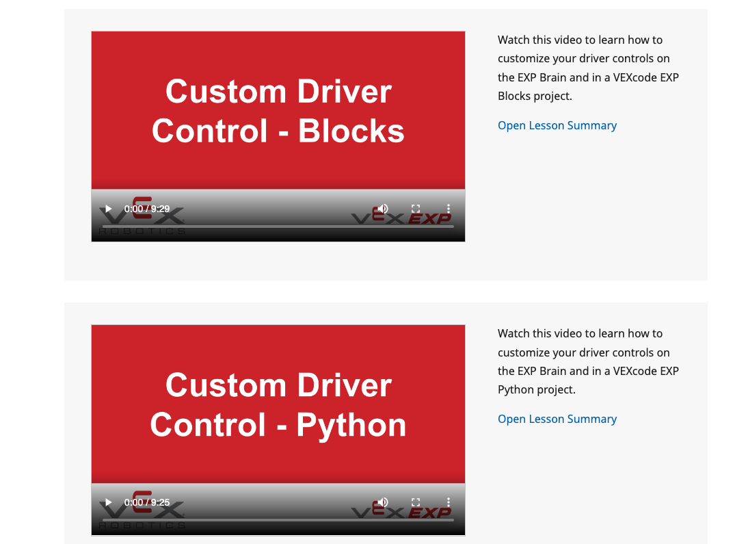Click the VEX Robotics watermark on Blocks player
Viewport: 733px width, 544px height.
tap(142, 219)
